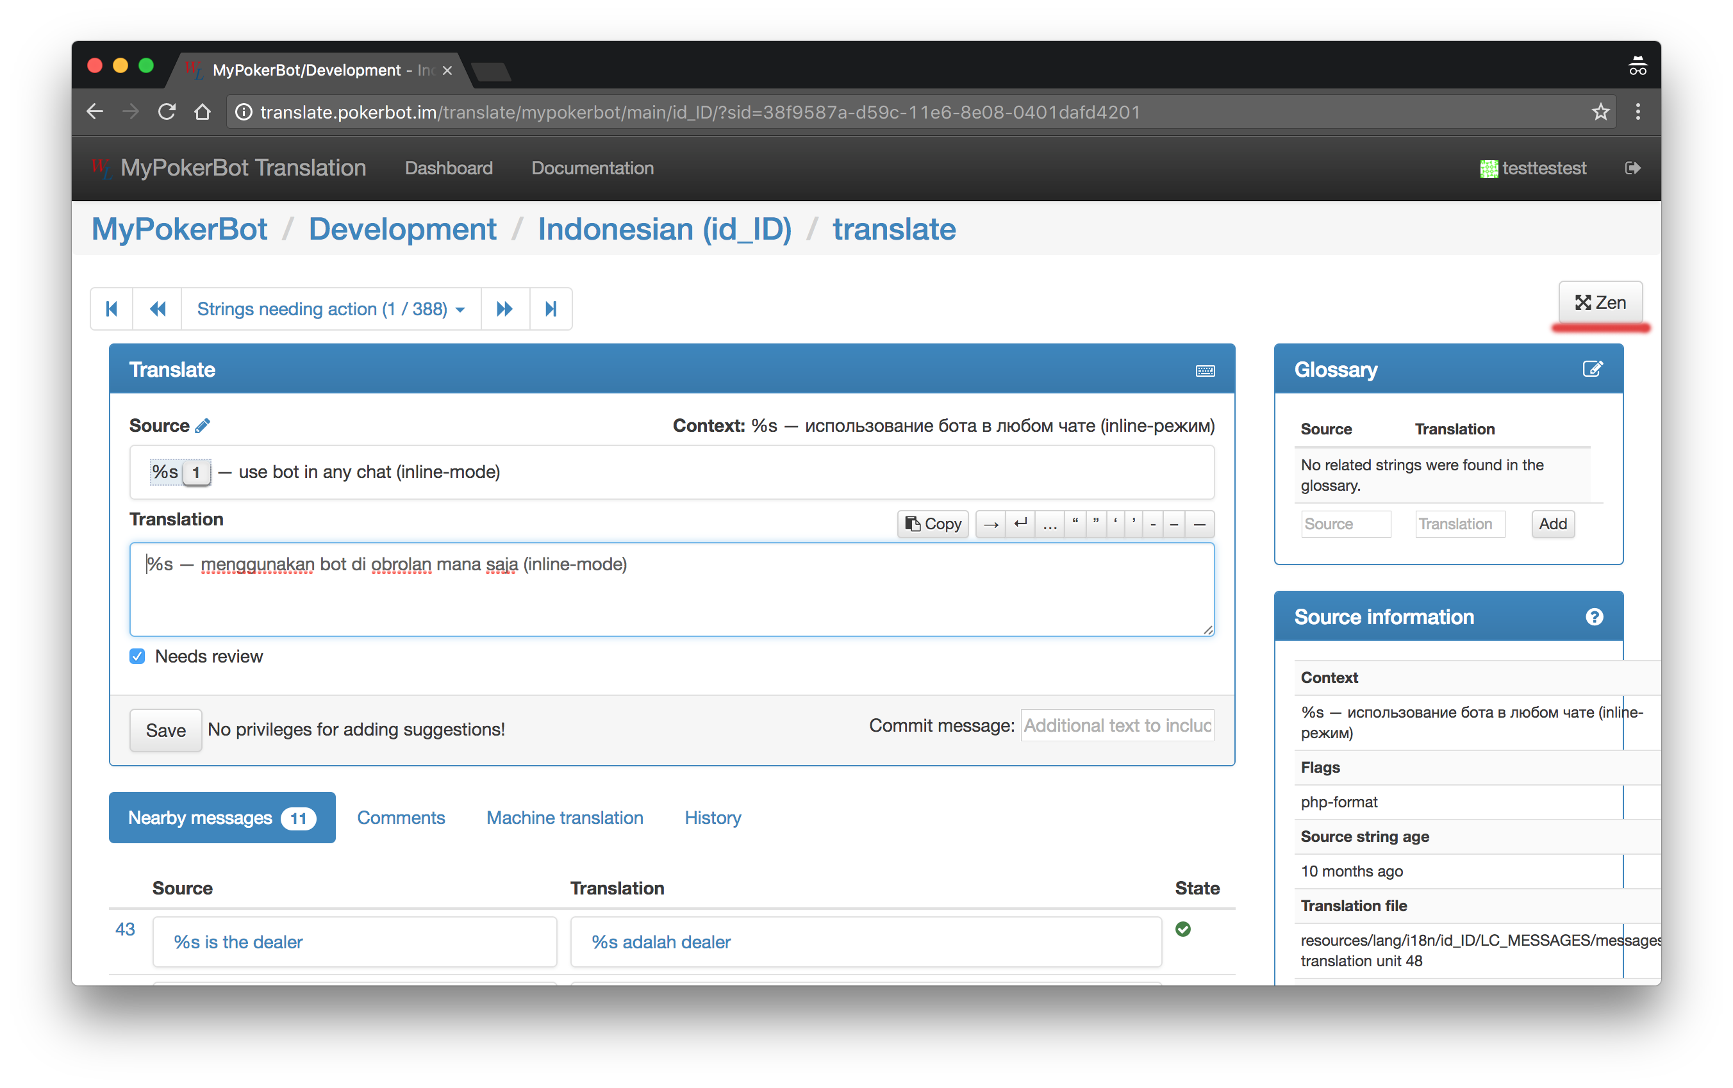Open the Development breadcrumb link

point(402,229)
